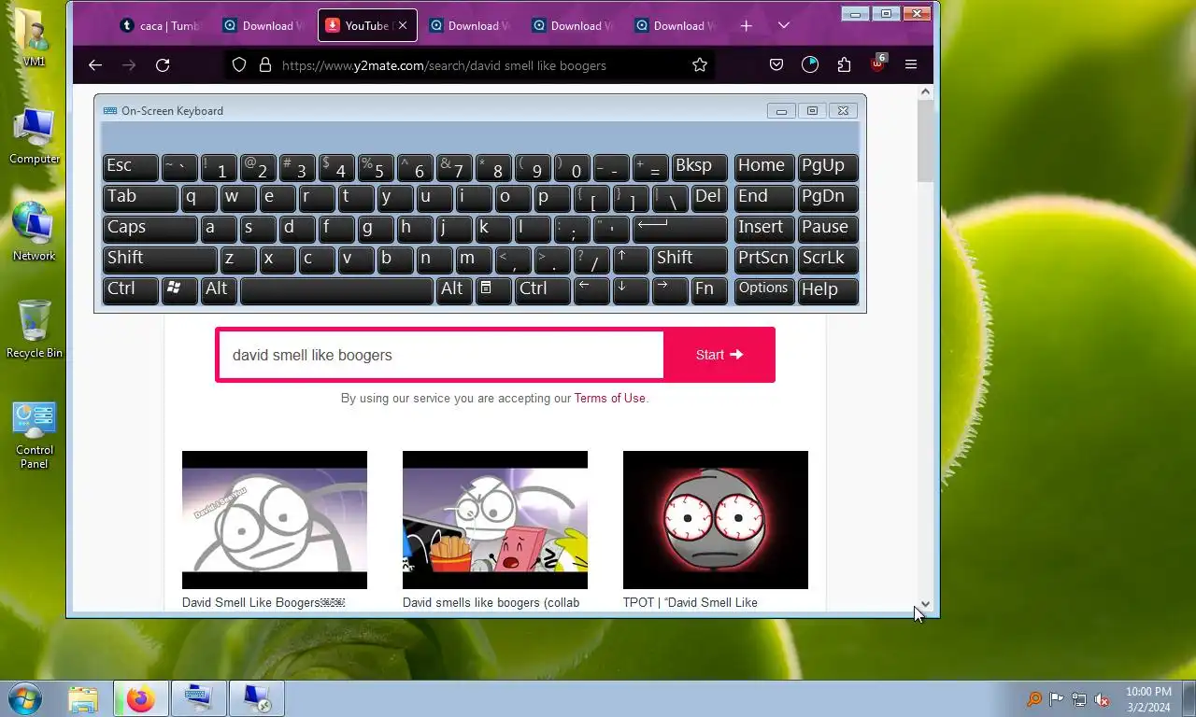Viewport: 1196px width, 717px height.
Task: Toggle the left Alt key
Action: click(x=219, y=290)
